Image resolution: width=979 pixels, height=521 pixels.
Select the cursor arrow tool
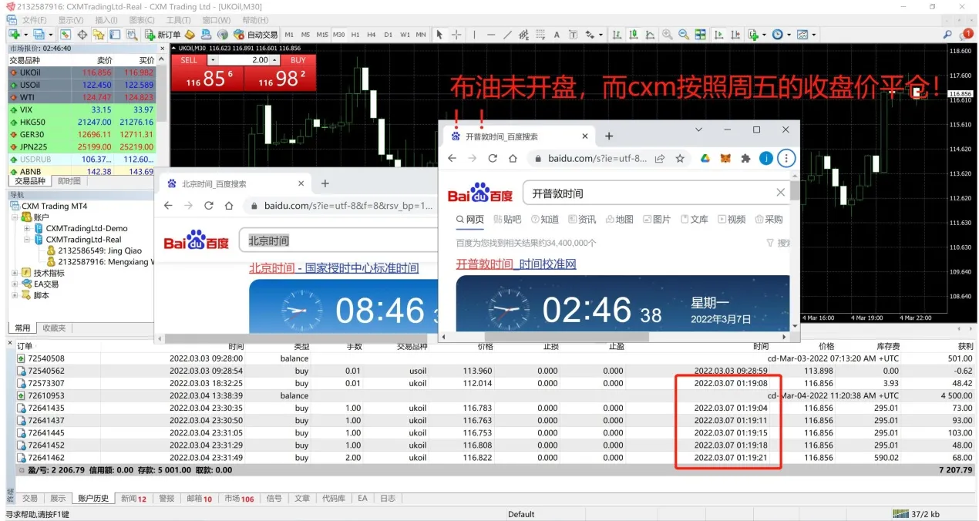[x=439, y=35]
